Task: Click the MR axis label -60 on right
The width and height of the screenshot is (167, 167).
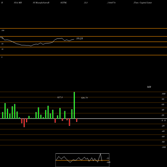Action: 163,137
